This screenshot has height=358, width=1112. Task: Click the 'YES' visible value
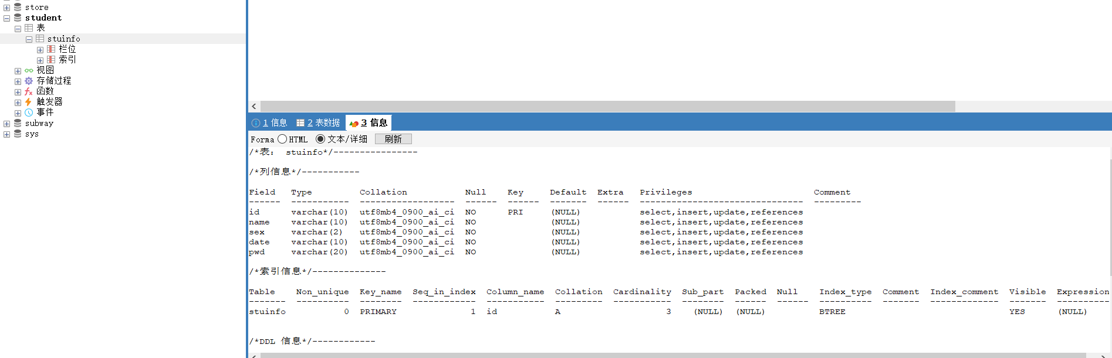pos(1017,312)
